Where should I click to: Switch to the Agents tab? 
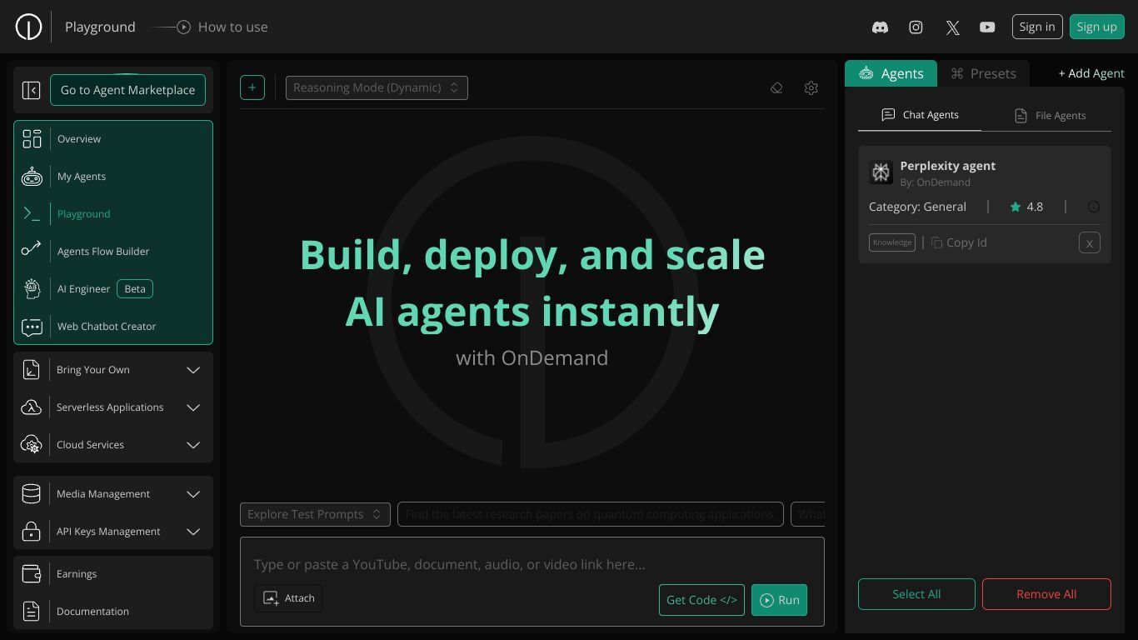(891, 73)
